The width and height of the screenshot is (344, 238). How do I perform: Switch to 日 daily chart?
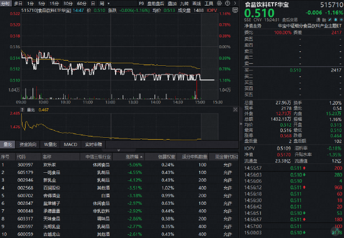click(x=93, y=3)
